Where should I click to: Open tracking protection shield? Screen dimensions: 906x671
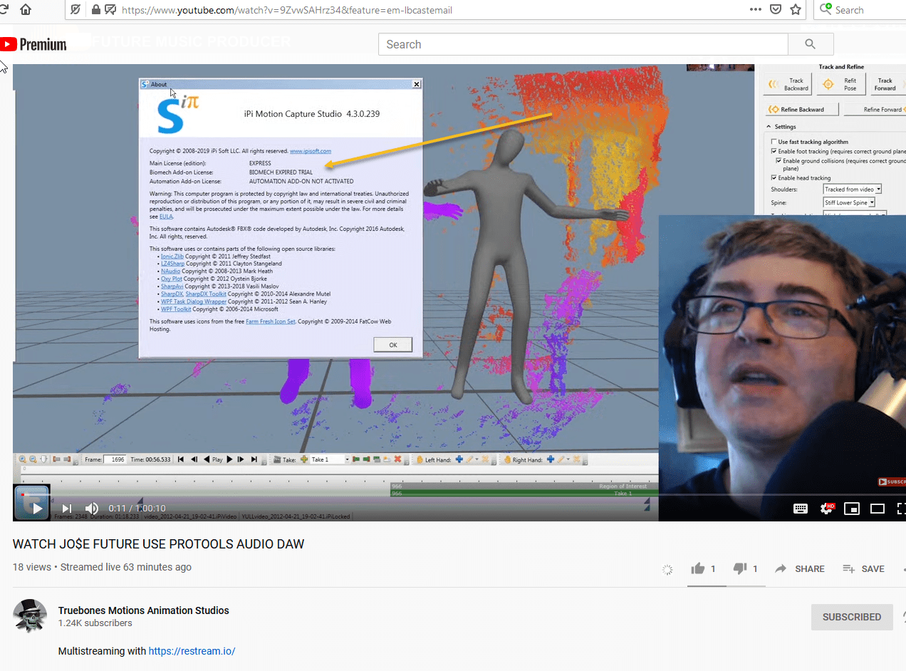pos(75,10)
